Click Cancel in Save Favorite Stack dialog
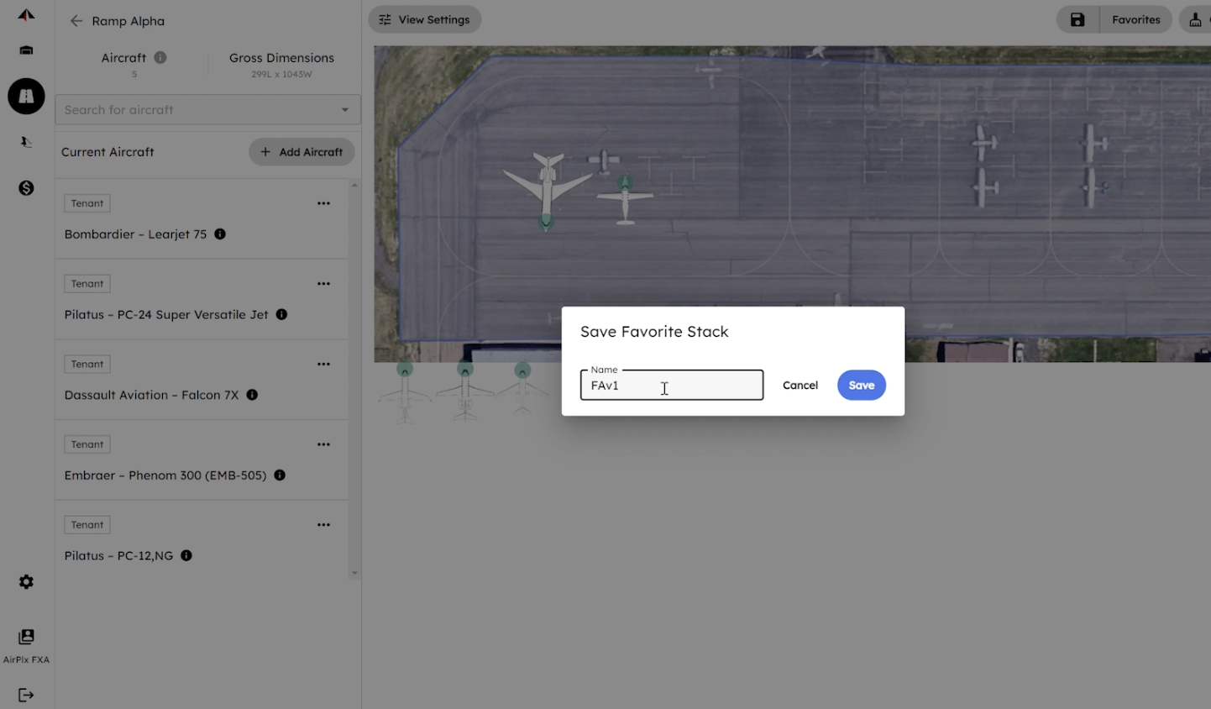Screen dimensions: 1211x709 pos(800,386)
